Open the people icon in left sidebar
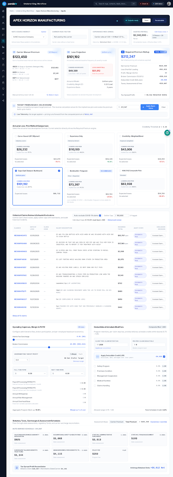This screenshot has width=173, height=477. pos(3,23)
